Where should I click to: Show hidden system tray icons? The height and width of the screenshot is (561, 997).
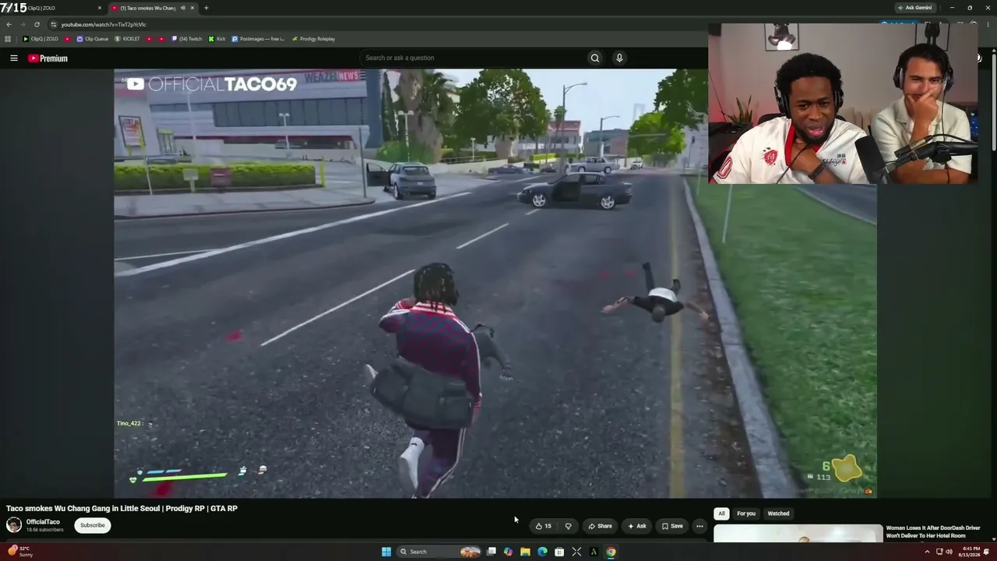(x=927, y=552)
